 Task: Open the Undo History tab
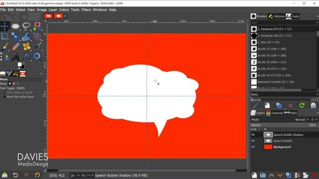coord(16,74)
